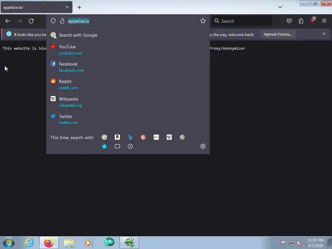
Task: Search open tabs icon
Action: 117,146
